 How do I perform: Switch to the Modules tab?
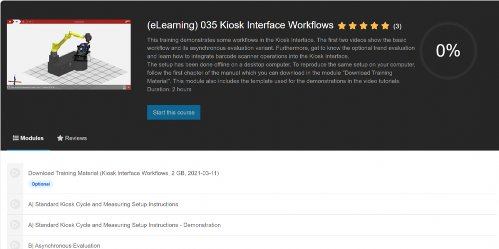[x=28, y=138]
